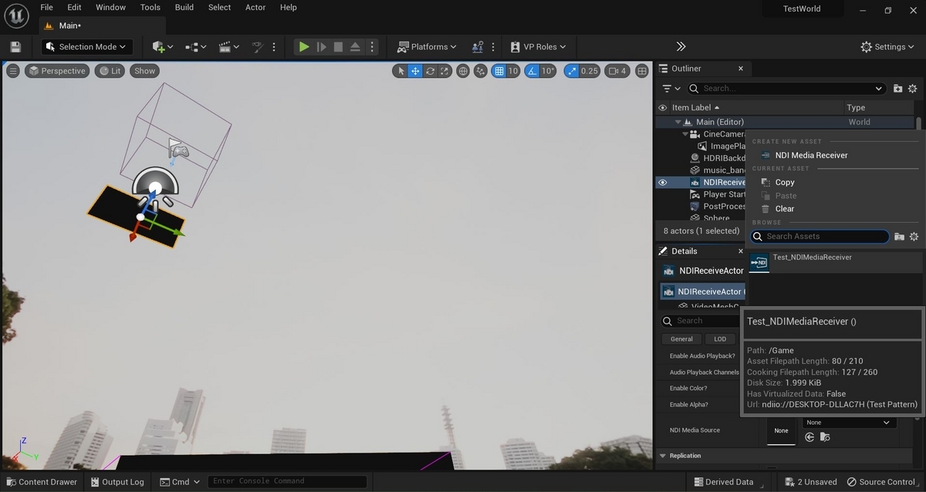The image size is (926, 492).
Task: Open the viewport Show flags menu
Action: point(144,71)
